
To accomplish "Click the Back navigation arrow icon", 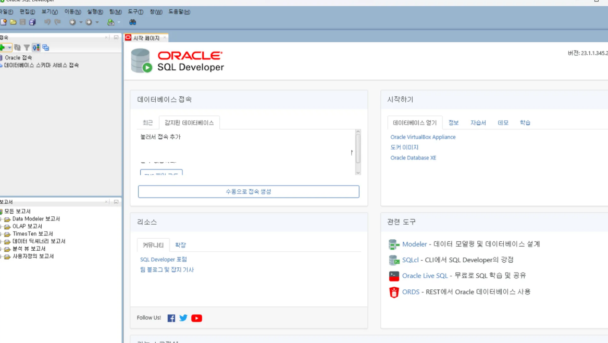I will pos(72,22).
